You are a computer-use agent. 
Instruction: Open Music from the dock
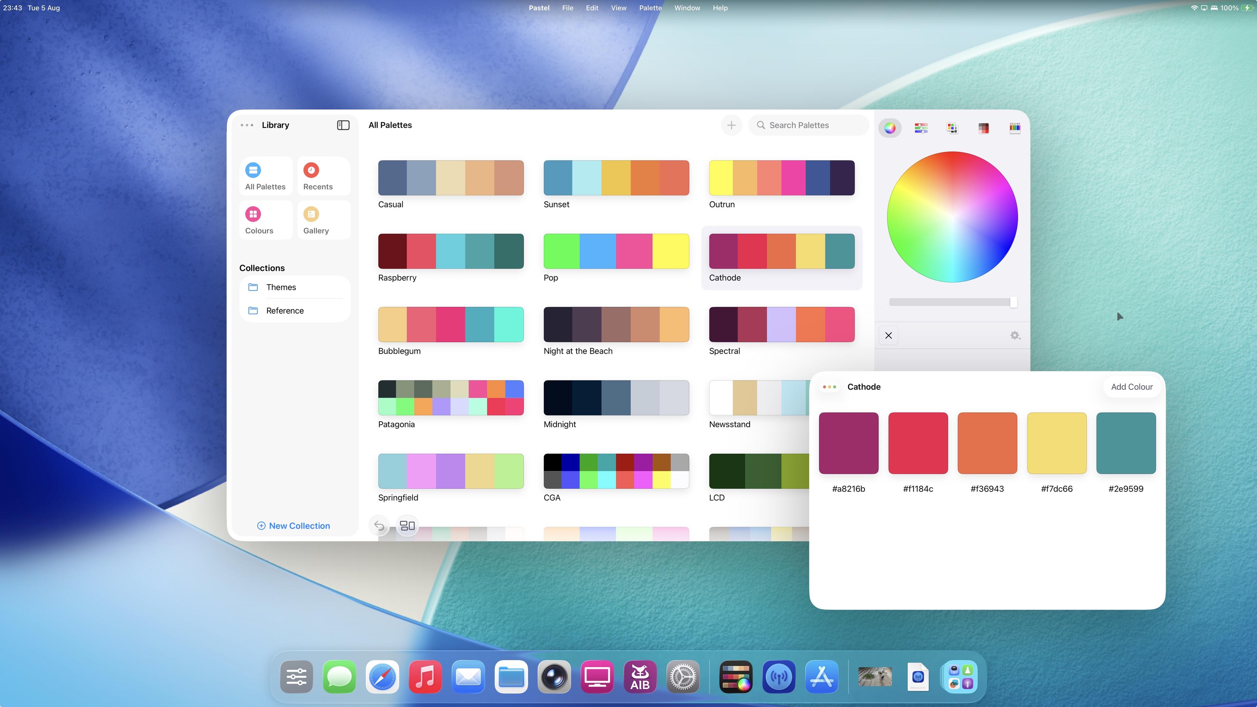pyautogui.click(x=425, y=677)
